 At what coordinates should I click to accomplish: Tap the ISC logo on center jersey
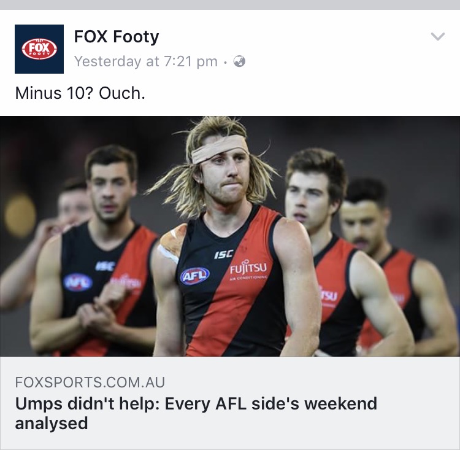pos(224,254)
